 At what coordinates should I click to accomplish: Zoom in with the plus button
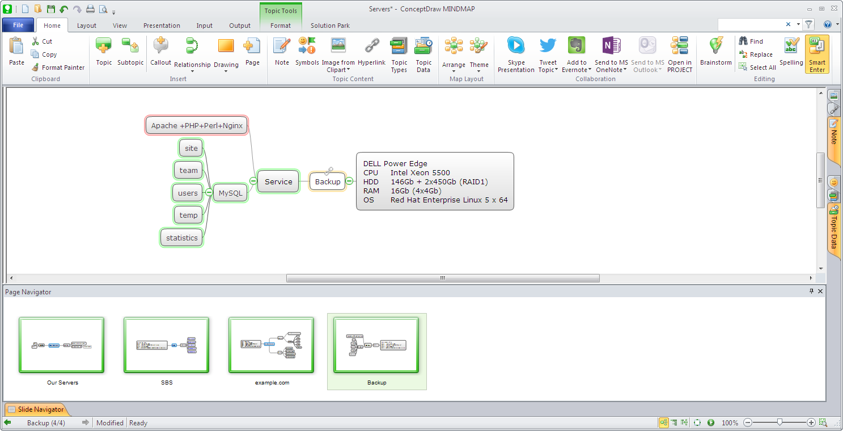811,422
